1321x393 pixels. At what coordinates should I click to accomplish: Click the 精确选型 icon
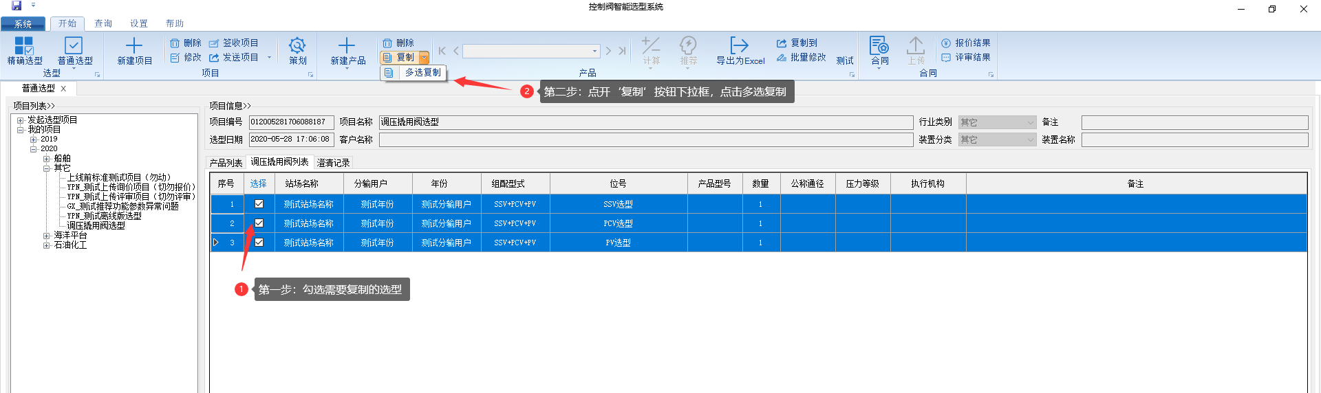[x=24, y=46]
